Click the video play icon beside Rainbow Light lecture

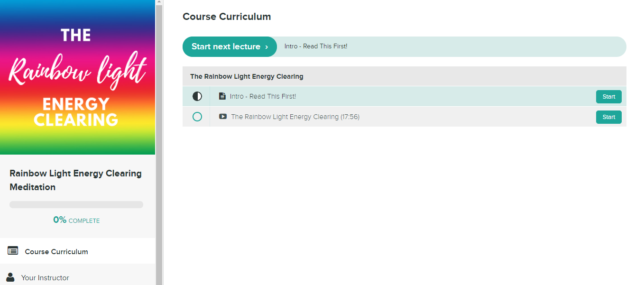click(223, 117)
